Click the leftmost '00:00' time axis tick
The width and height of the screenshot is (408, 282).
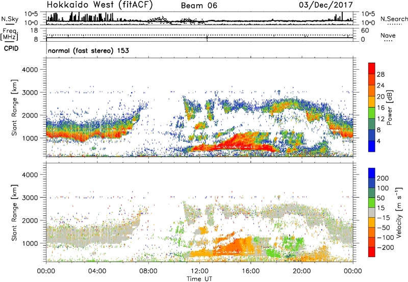tap(46, 271)
